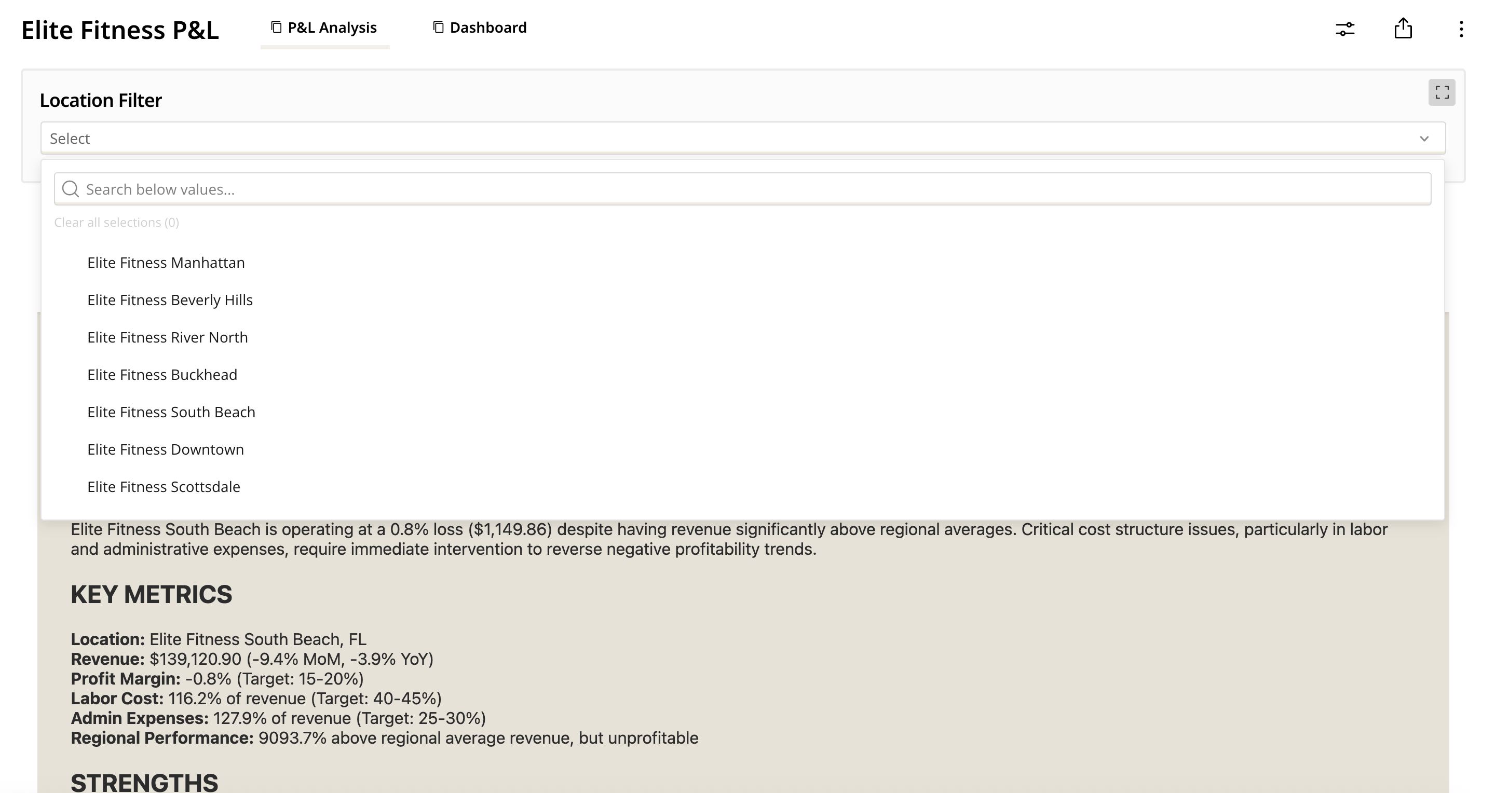This screenshot has width=1495, height=793.
Task: Click the share/export icon
Action: point(1403,29)
